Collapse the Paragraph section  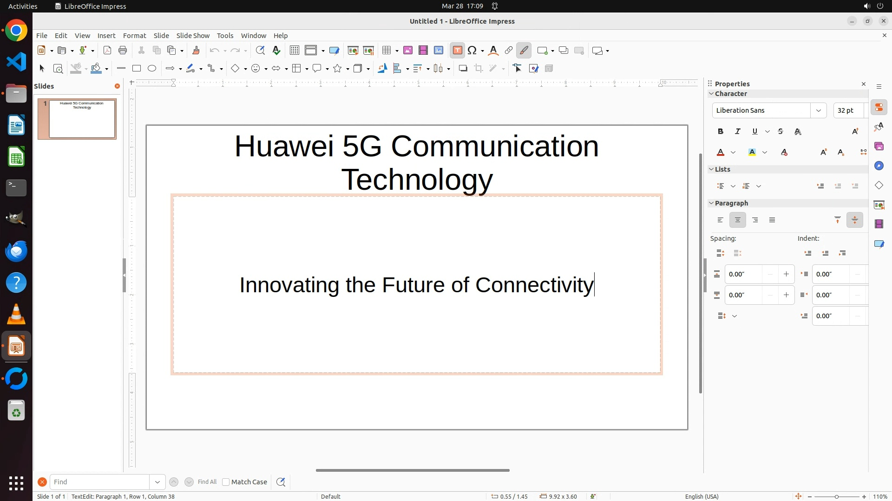pos(711,203)
